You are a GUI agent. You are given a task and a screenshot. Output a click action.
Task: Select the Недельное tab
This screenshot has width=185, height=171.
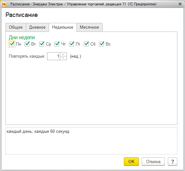coord(63,27)
